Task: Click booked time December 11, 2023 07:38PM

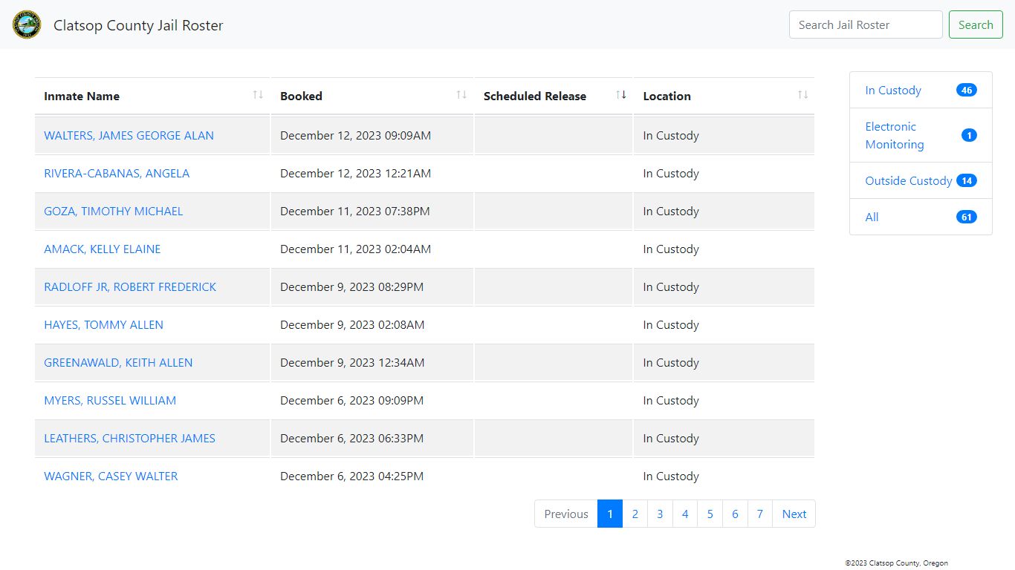Action: [x=355, y=212]
